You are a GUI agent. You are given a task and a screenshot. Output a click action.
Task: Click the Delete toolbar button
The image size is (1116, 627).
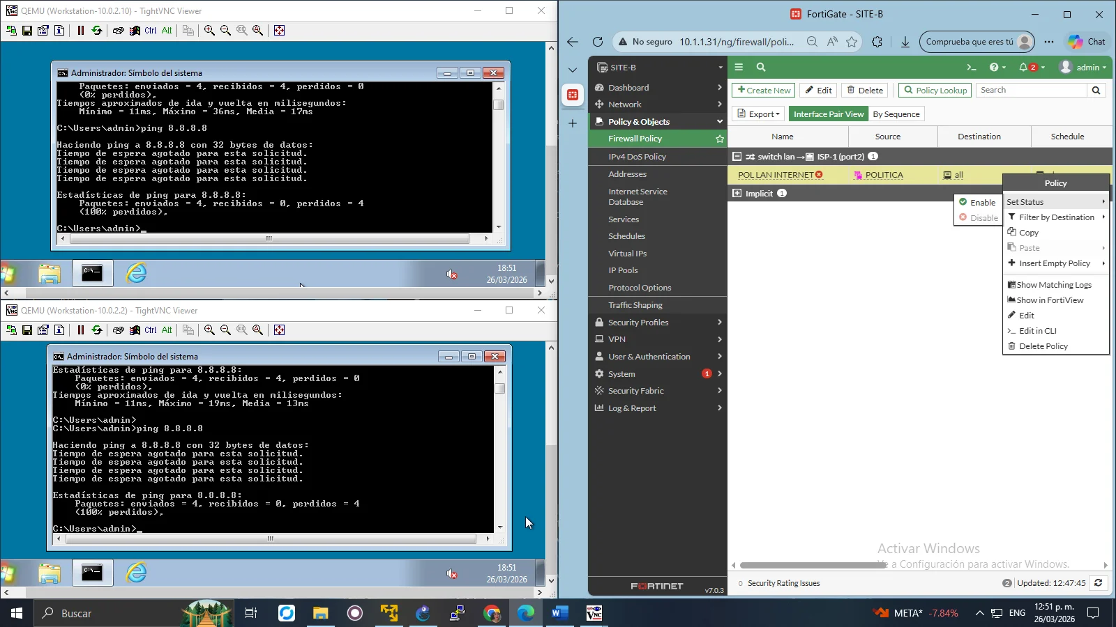[865, 90]
